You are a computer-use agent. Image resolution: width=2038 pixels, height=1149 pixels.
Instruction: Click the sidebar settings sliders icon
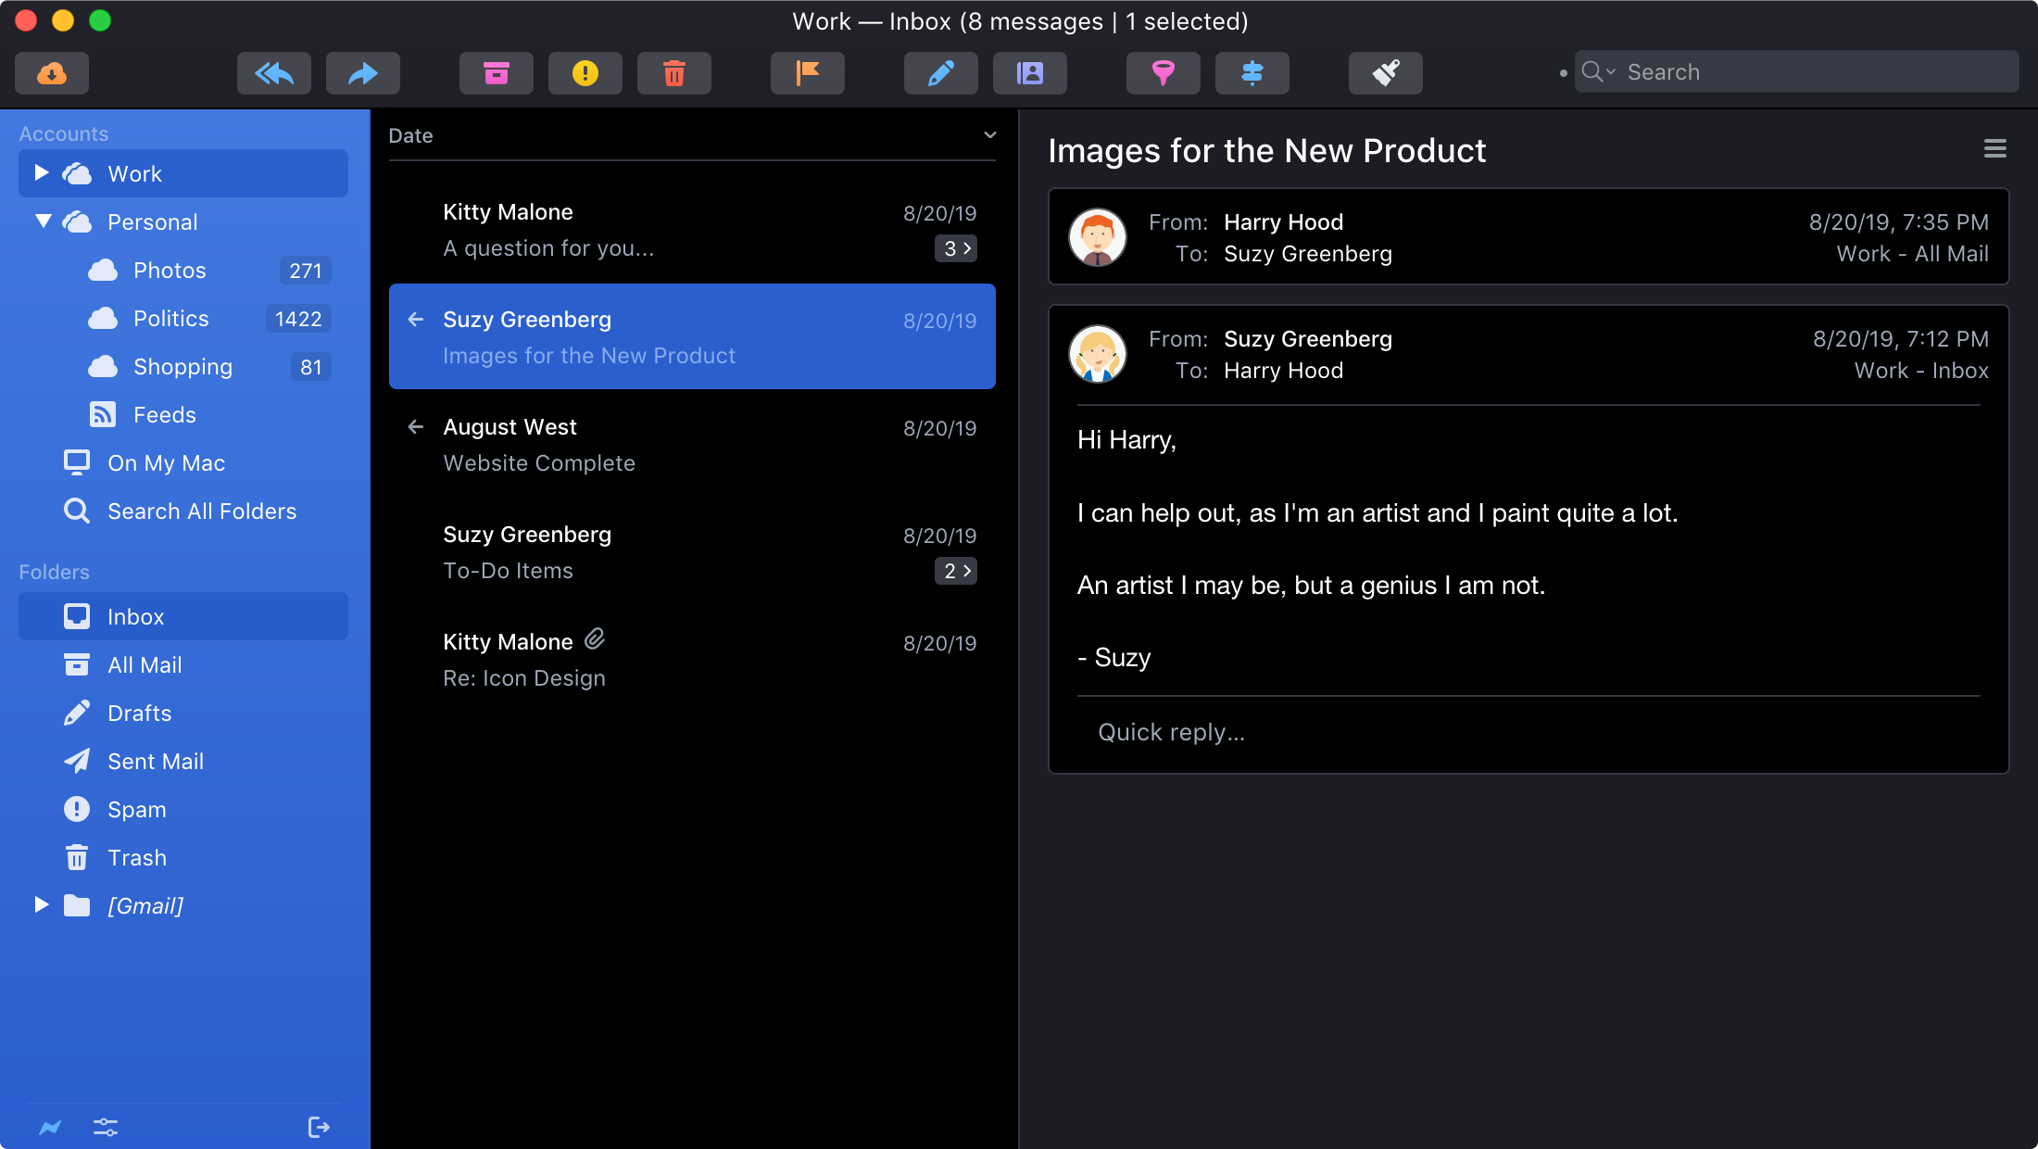(106, 1127)
